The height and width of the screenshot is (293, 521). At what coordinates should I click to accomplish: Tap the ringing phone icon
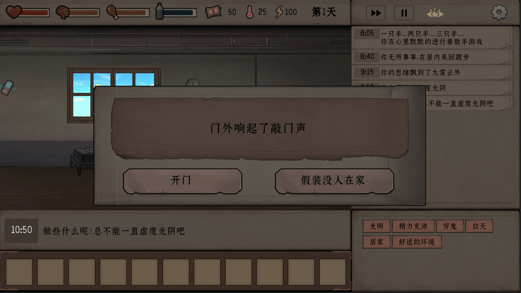8,88
